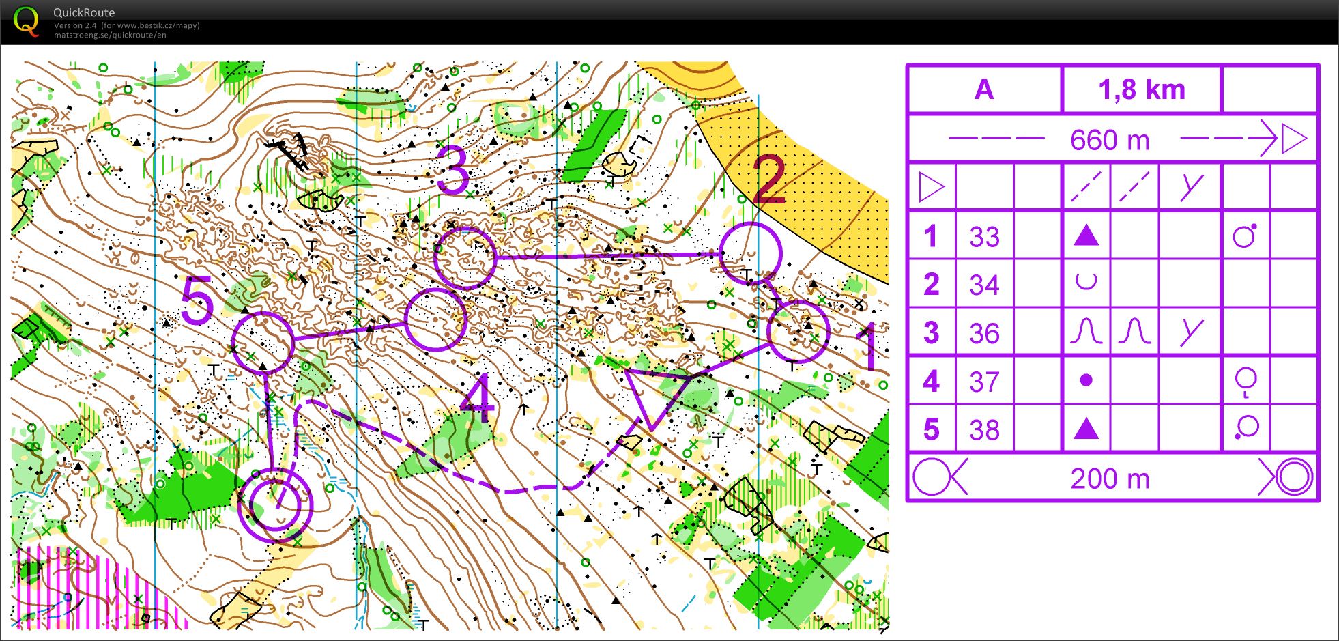Click the solid dot symbol in row 4
The height and width of the screenshot is (641, 1339).
(1086, 380)
